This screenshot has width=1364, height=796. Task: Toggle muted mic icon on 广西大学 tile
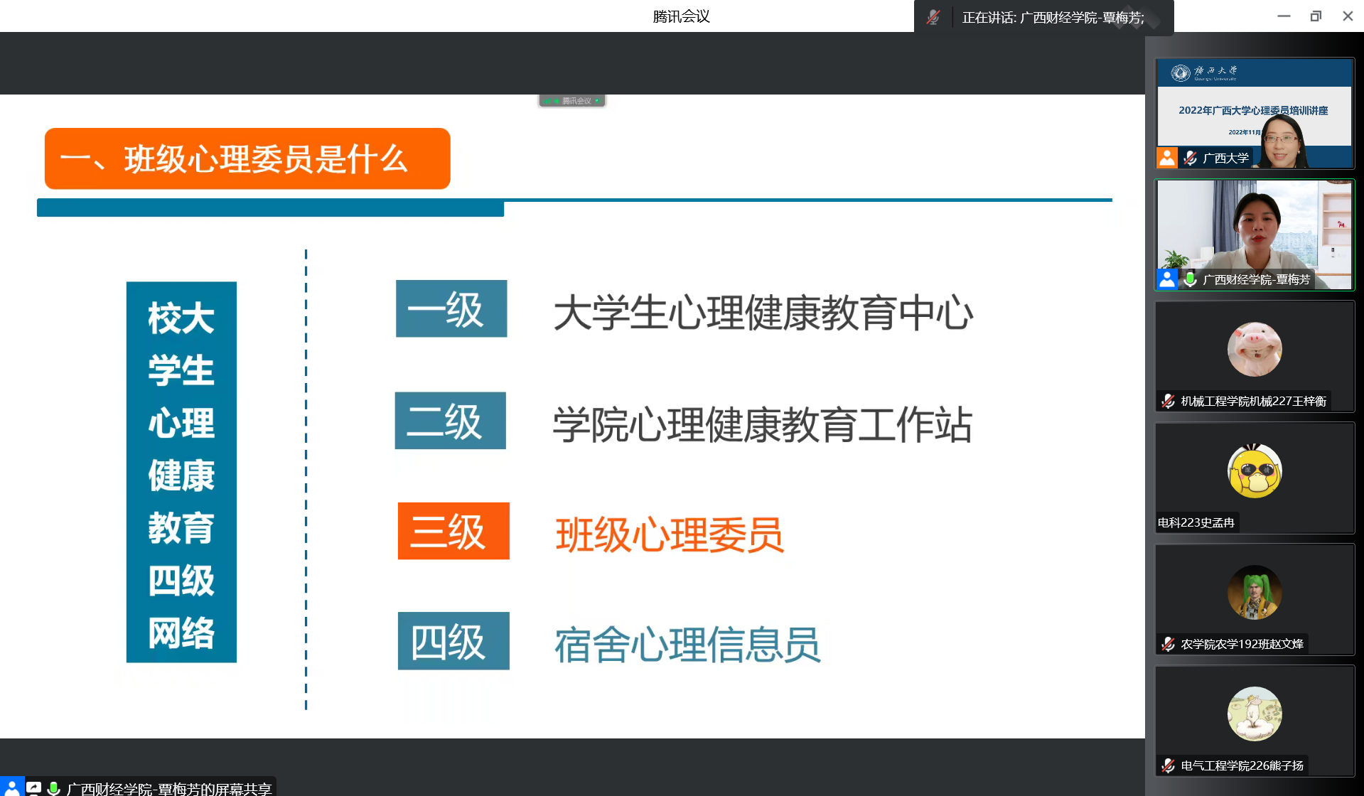(x=1191, y=158)
